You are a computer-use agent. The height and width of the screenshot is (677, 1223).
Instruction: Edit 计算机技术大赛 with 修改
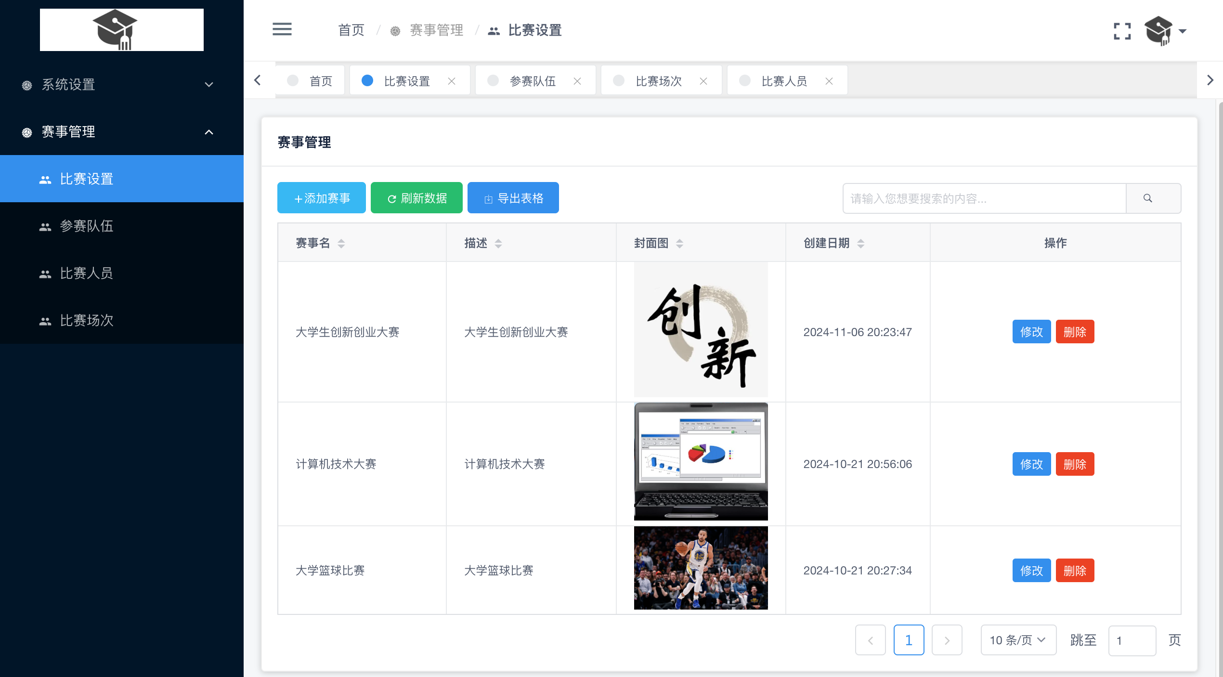tap(1031, 464)
